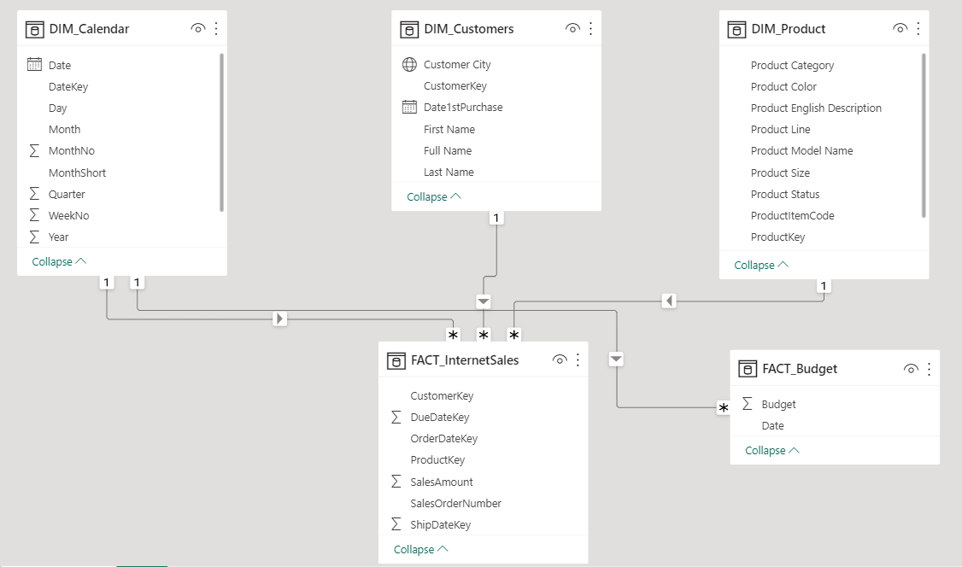Click the globe icon next to Customer City

[x=411, y=64]
